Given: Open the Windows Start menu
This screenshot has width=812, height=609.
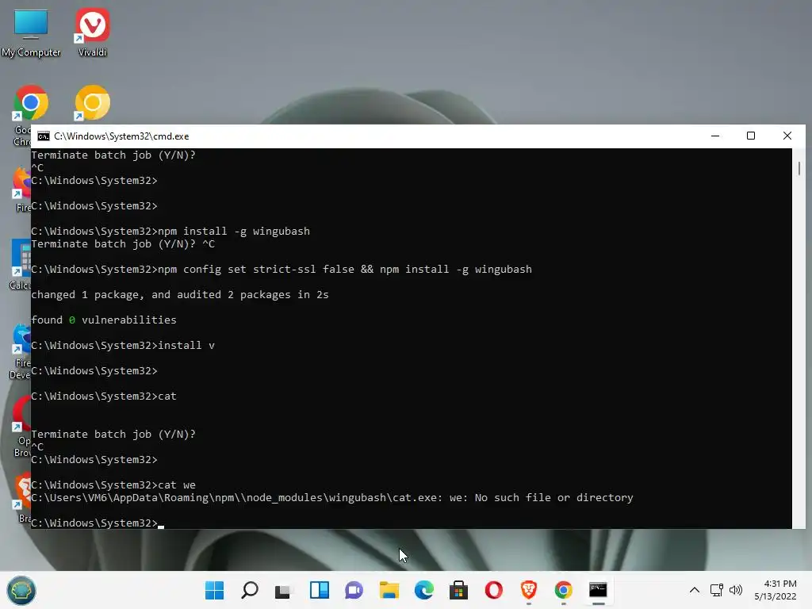Looking at the screenshot, I should pyautogui.click(x=214, y=590).
